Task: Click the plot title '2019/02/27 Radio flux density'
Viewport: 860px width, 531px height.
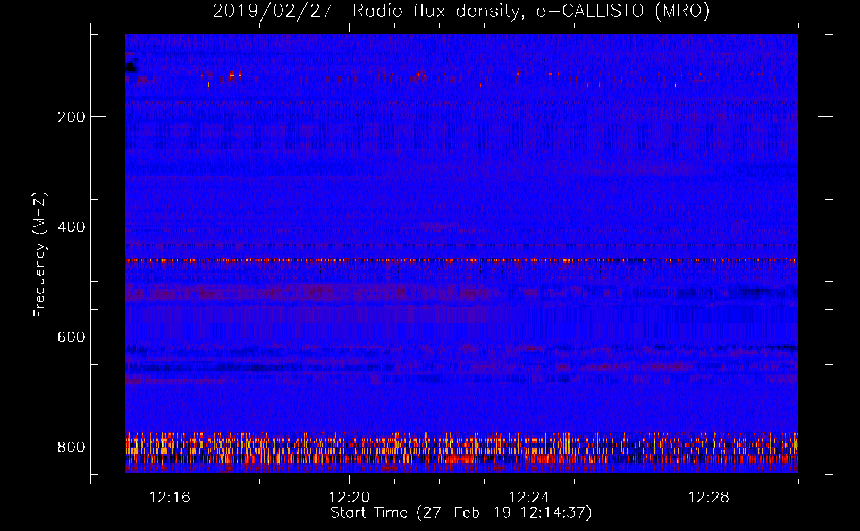Action: coord(461,11)
